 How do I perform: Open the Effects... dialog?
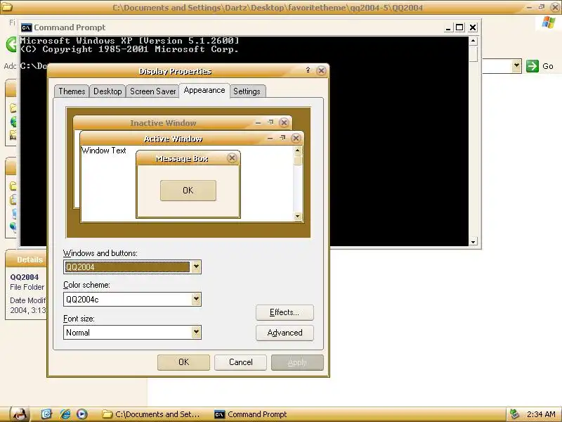pos(285,312)
